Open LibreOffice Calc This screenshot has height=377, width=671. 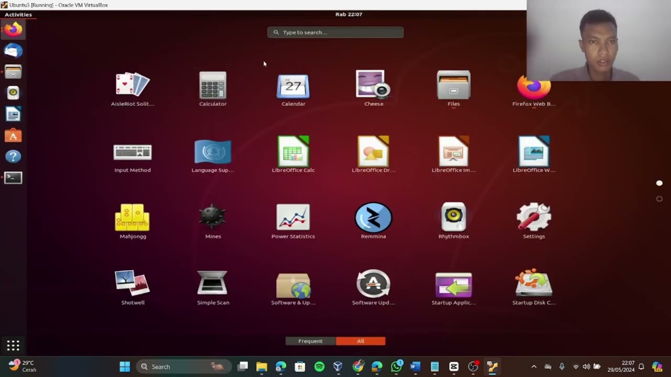click(293, 156)
